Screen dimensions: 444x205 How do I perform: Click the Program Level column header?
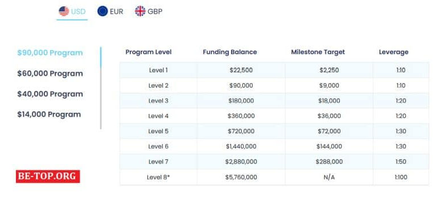pos(149,52)
